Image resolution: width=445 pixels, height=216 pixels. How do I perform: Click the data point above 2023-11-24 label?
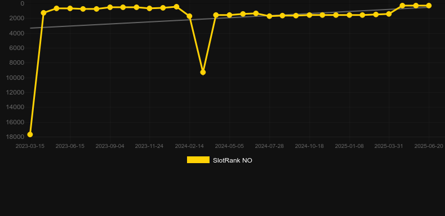(x=150, y=8)
